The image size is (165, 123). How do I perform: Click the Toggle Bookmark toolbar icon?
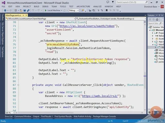click(x=107, y=11)
